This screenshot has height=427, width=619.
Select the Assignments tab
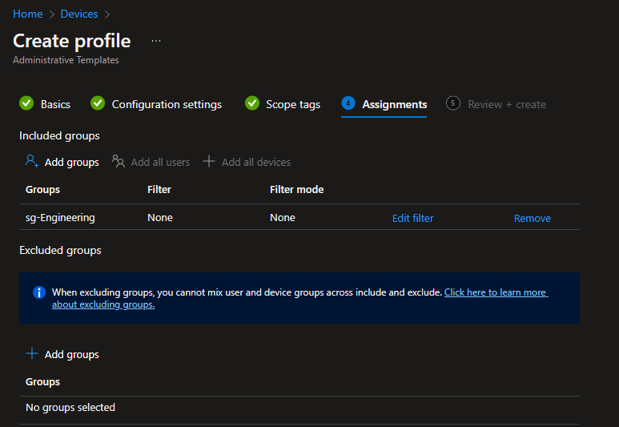(x=394, y=104)
